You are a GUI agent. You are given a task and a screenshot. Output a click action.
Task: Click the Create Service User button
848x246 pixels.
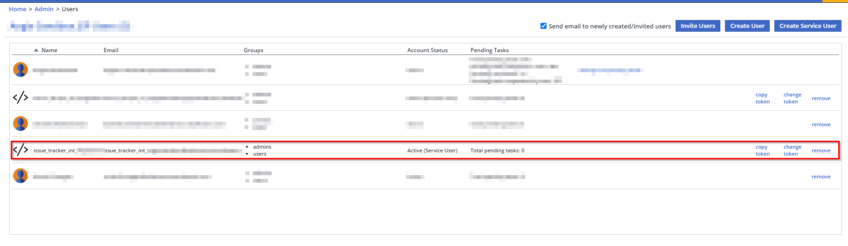(807, 26)
